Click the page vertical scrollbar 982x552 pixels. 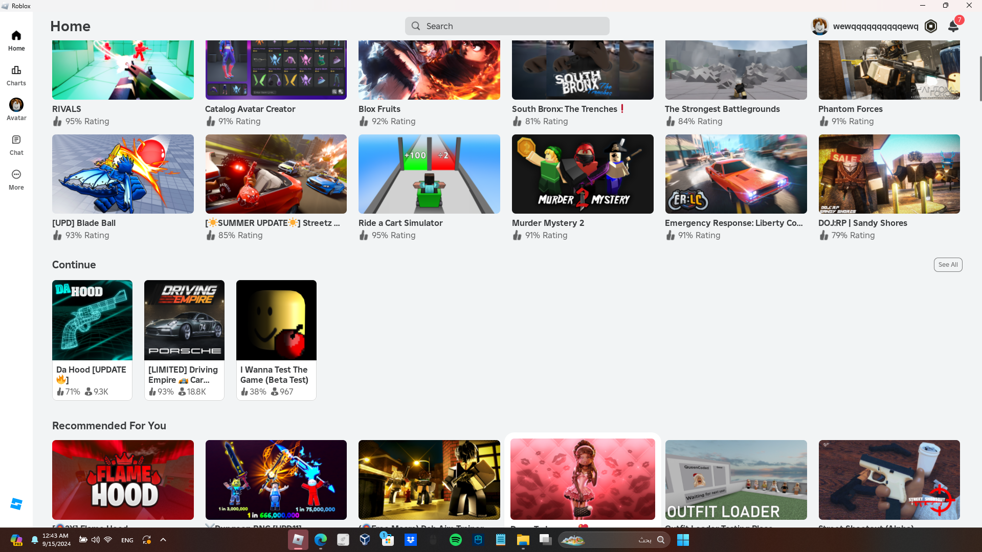[x=980, y=79]
